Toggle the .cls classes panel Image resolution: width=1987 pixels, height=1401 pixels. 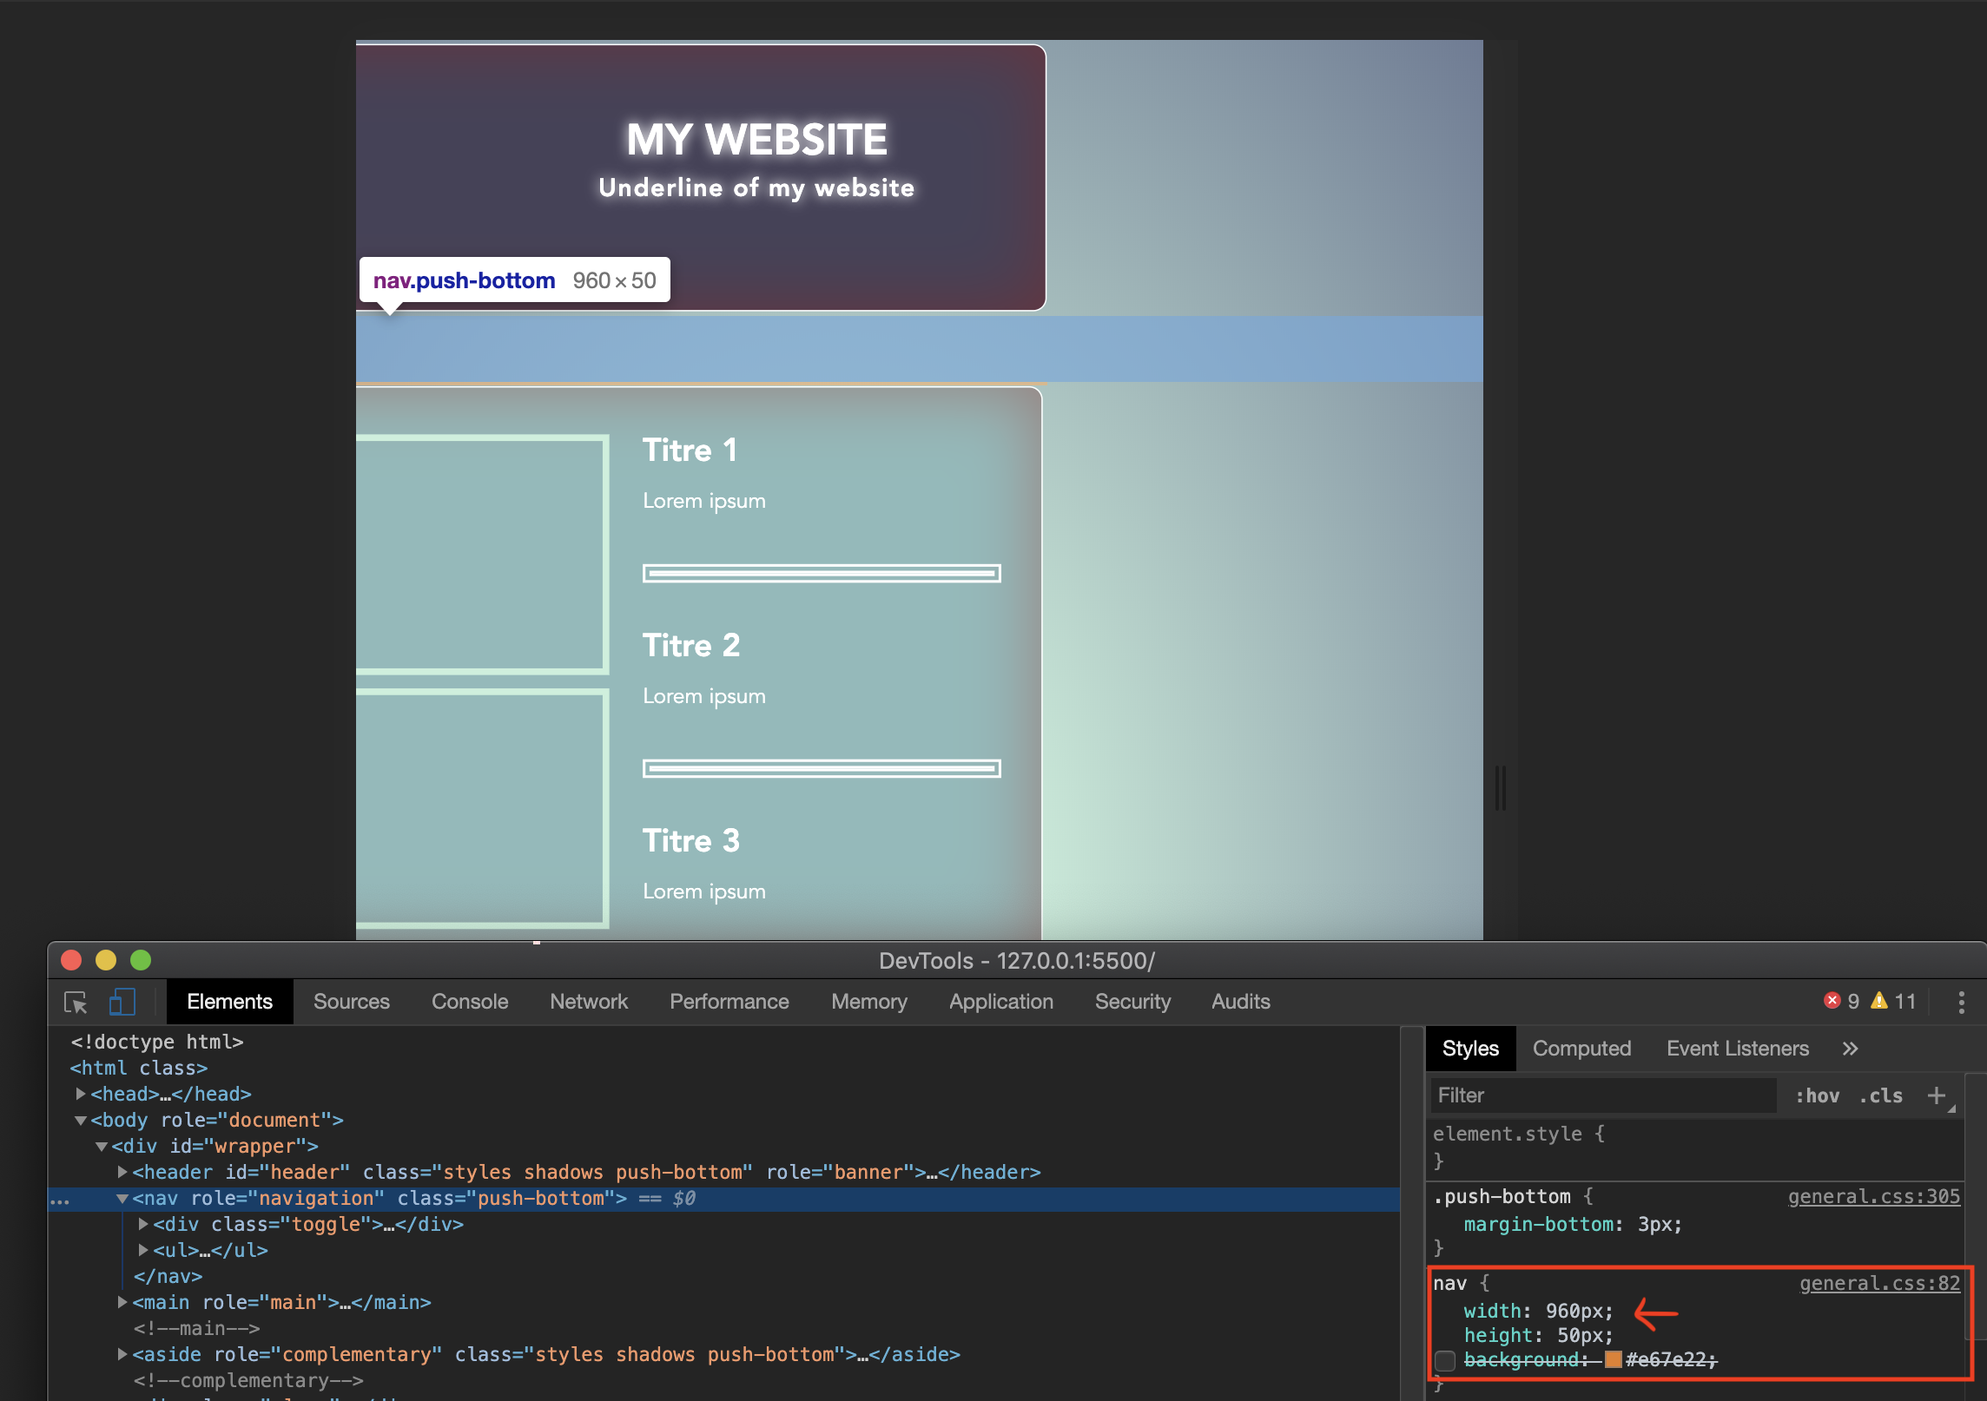click(x=1881, y=1096)
